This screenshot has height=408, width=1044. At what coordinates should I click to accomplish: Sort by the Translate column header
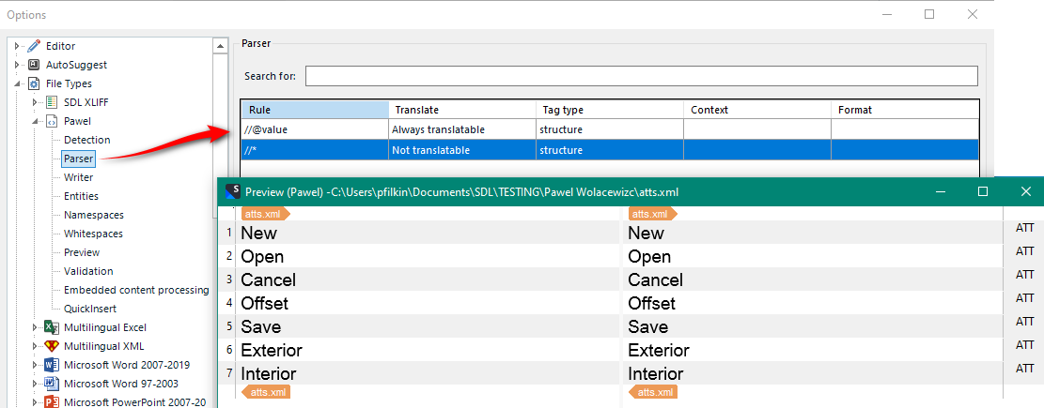pyautogui.click(x=462, y=110)
